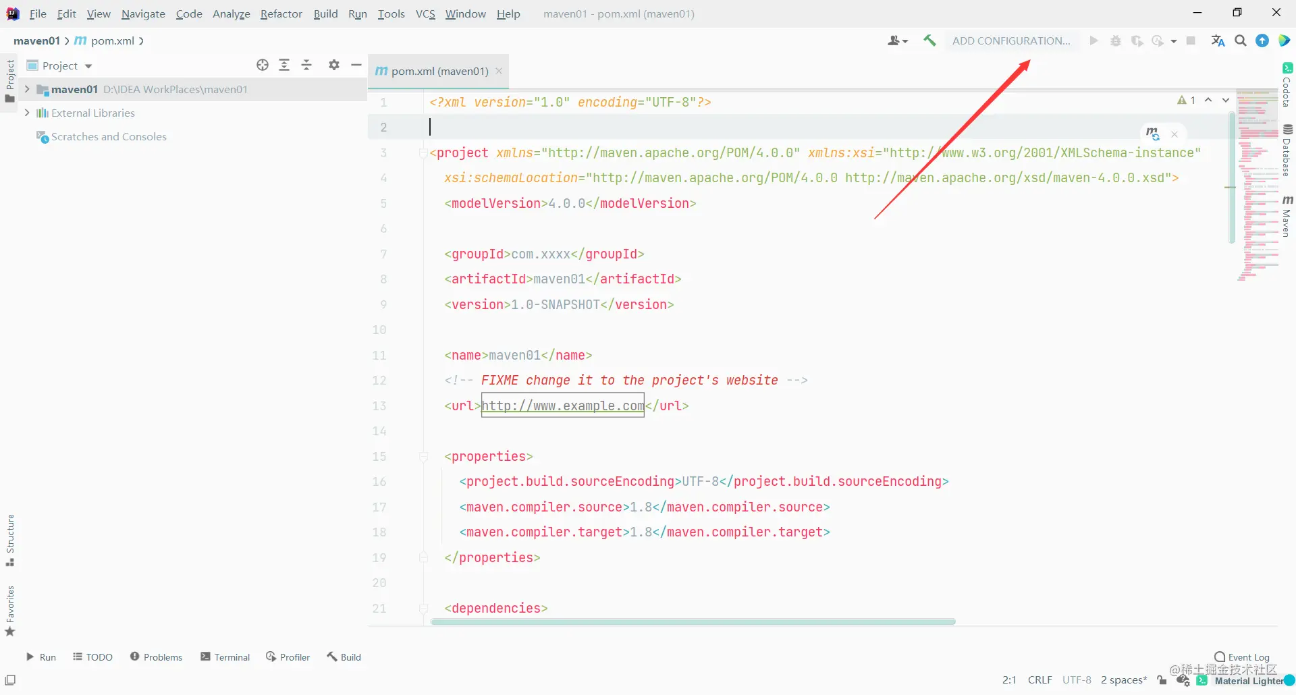Click the blue IDE update arrow icon
The height and width of the screenshot is (695, 1296).
pos(1262,40)
